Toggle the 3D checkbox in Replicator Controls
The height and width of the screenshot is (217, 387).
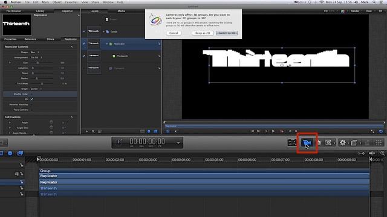32,99
